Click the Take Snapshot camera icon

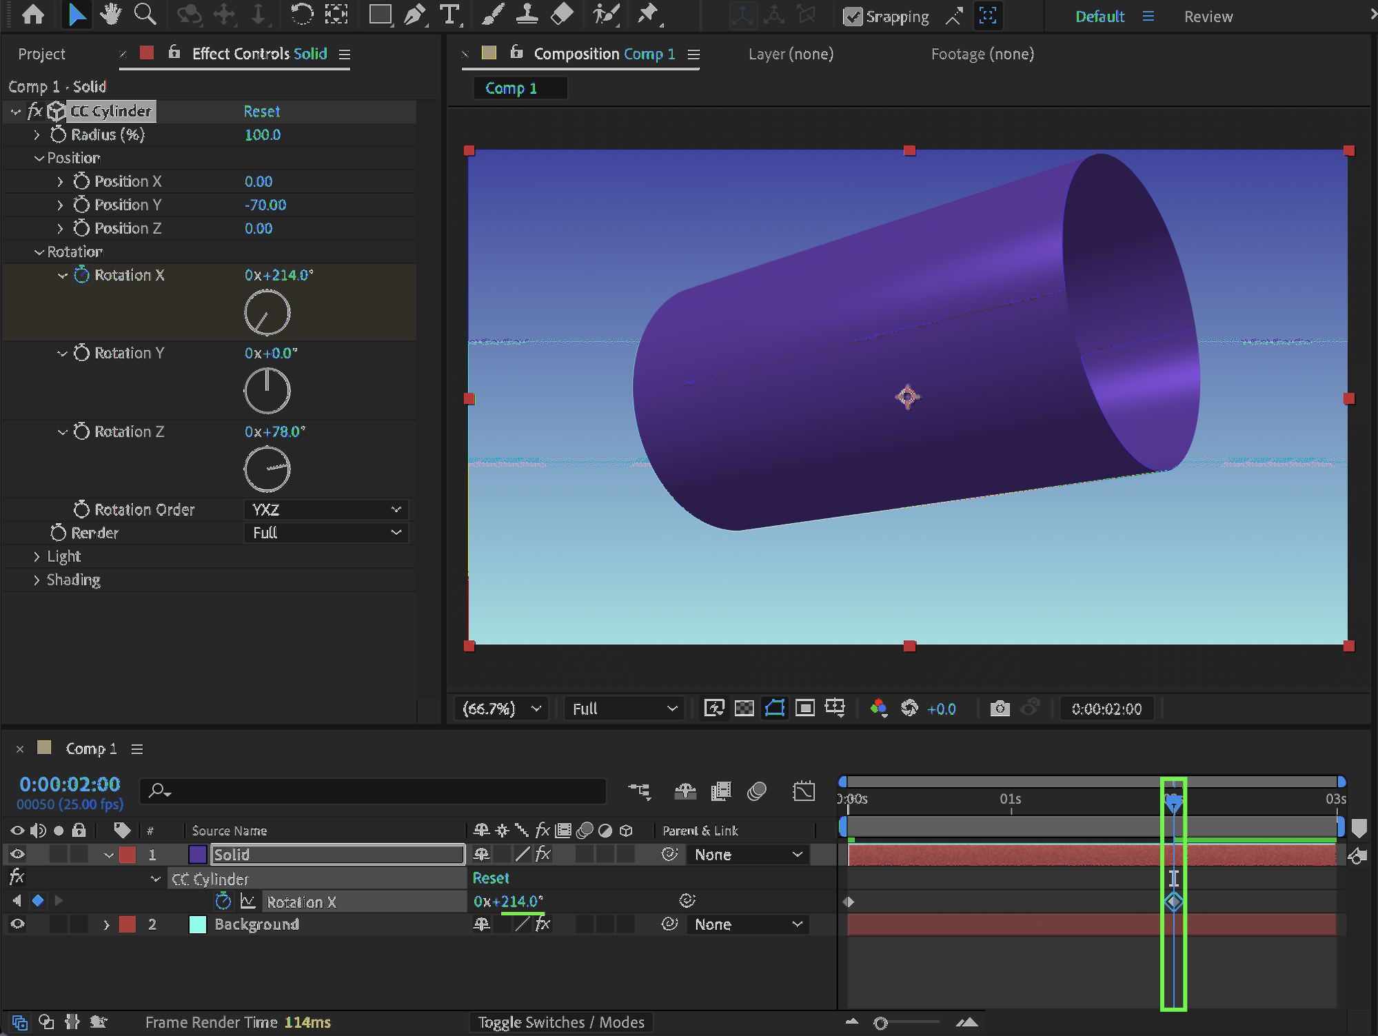coord(1000,709)
